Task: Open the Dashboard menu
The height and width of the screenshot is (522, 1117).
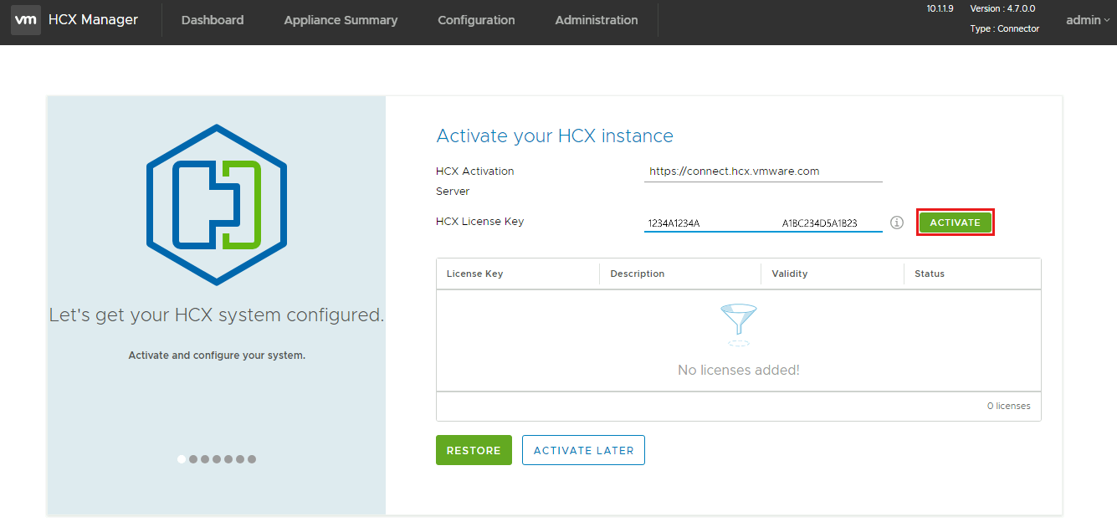Action: 213,20
